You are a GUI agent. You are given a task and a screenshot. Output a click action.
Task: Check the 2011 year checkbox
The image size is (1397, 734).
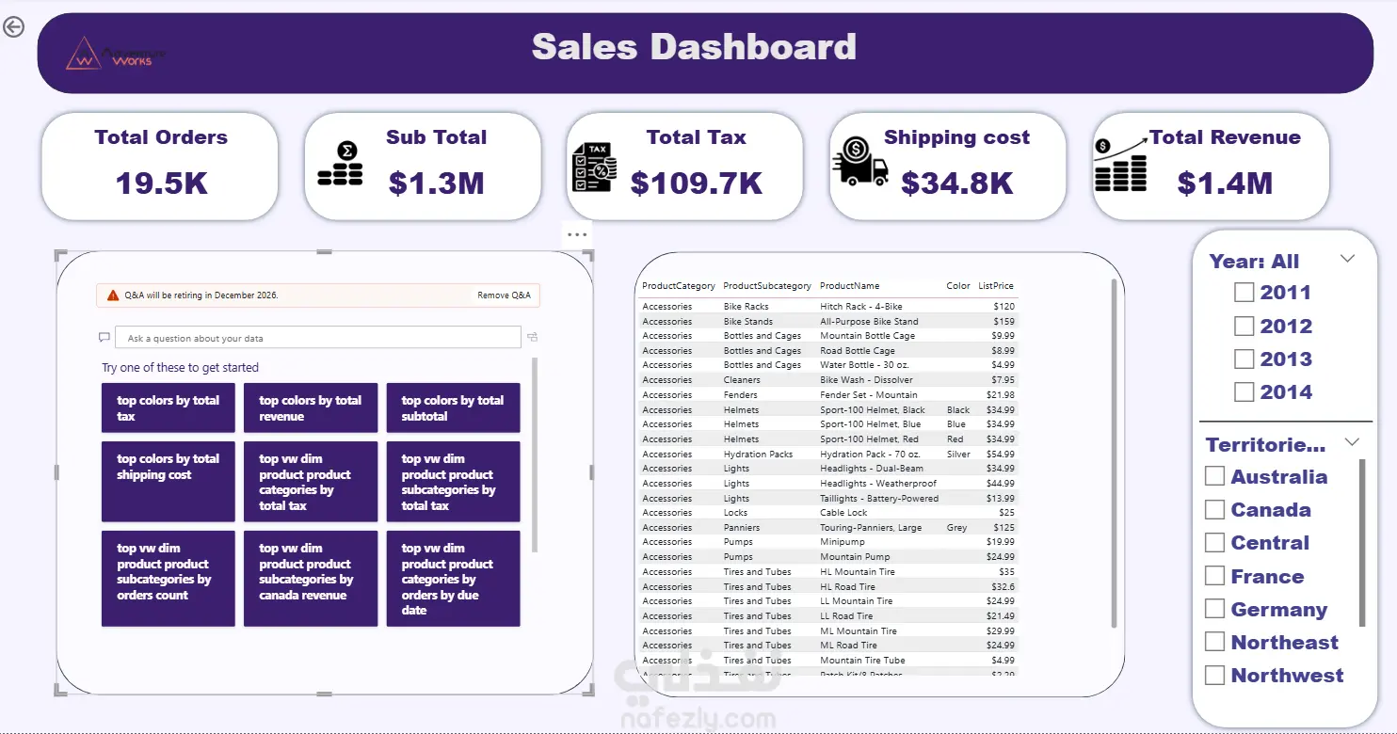click(x=1244, y=293)
